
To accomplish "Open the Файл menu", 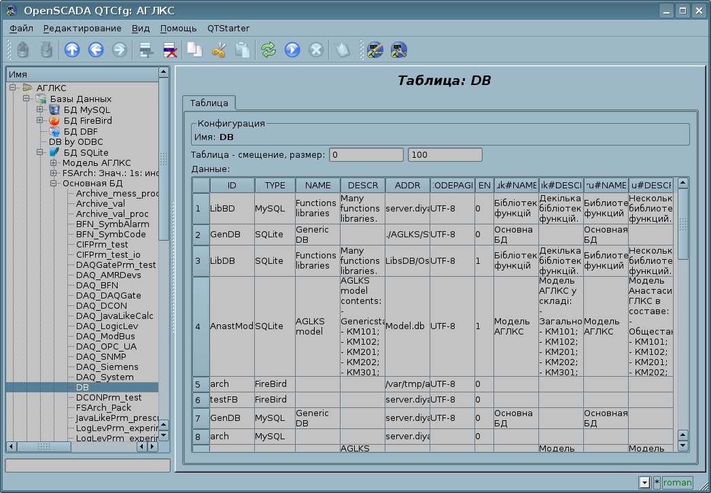I will point(21,28).
